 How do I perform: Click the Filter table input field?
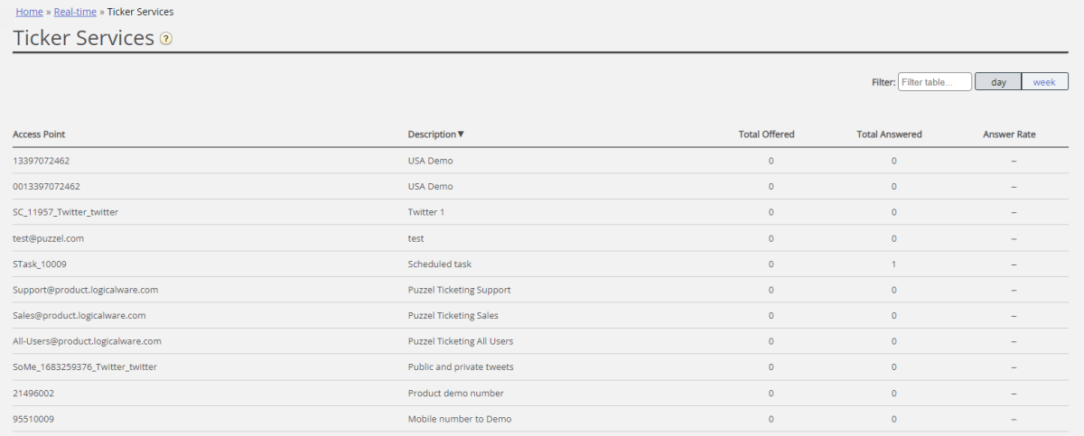coord(934,82)
